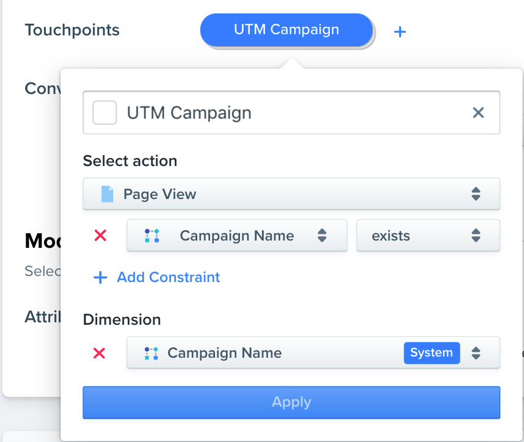Screen dimensions: 524x442
Task: Clear the UTM Campaign name field
Action: coord(478,112)
